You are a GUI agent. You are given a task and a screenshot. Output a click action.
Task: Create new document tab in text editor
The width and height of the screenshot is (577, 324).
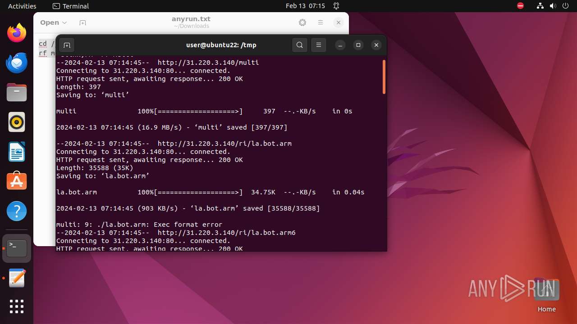point(82,22)
